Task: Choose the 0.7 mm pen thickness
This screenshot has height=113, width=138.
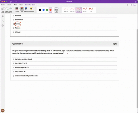Action: [85, 10]
